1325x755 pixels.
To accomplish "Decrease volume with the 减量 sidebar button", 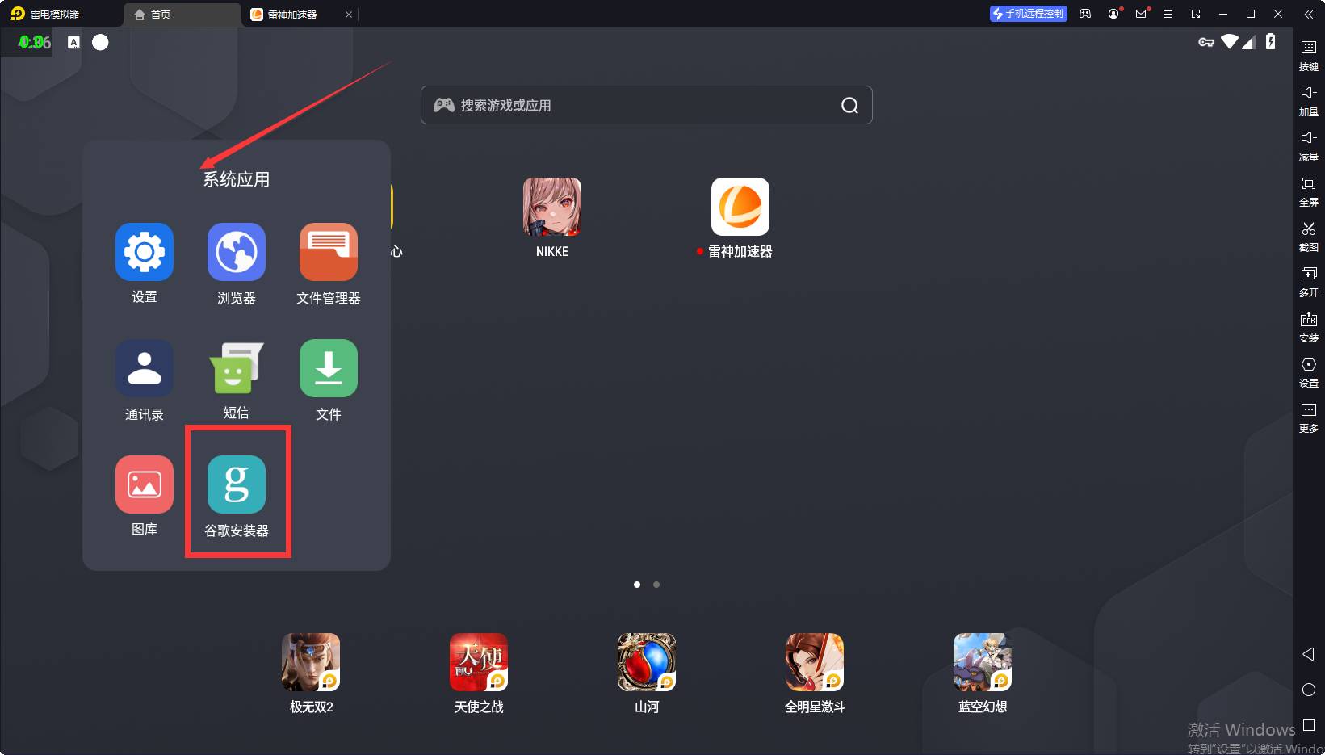I will (x=1309, y=146).
